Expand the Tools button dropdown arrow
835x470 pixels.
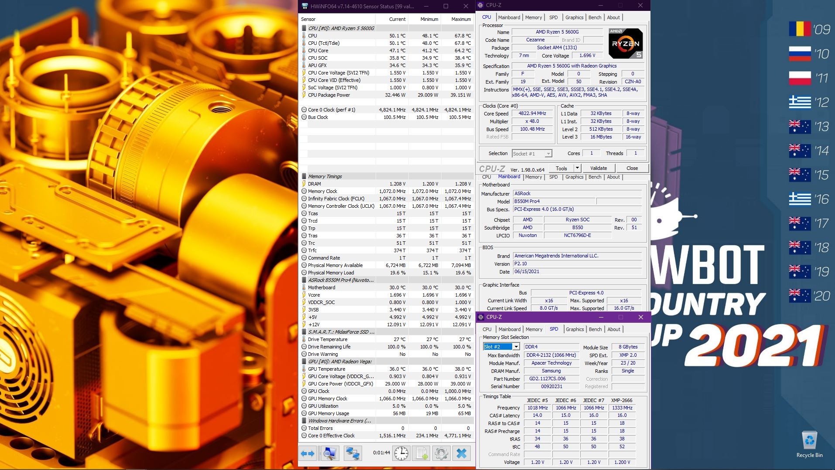tap(577, 168)
